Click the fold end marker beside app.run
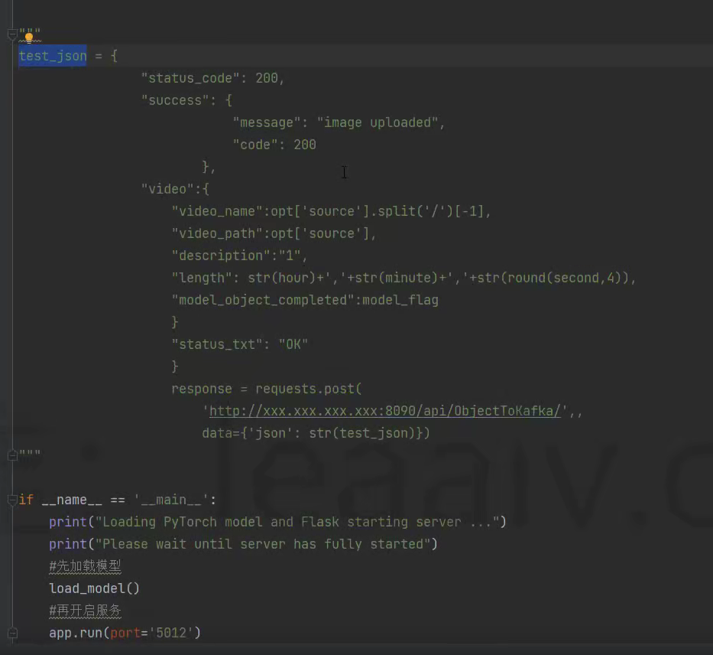This screenshot has width=713, height=655. tap(11, 633)
